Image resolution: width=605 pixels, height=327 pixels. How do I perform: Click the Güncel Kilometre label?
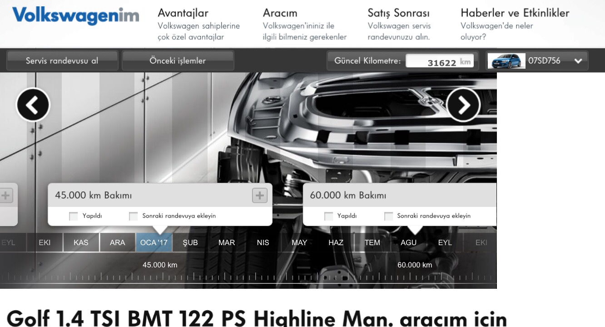click(367, 61)
